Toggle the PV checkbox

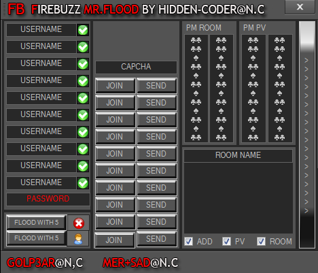click(x=226, y=241)
